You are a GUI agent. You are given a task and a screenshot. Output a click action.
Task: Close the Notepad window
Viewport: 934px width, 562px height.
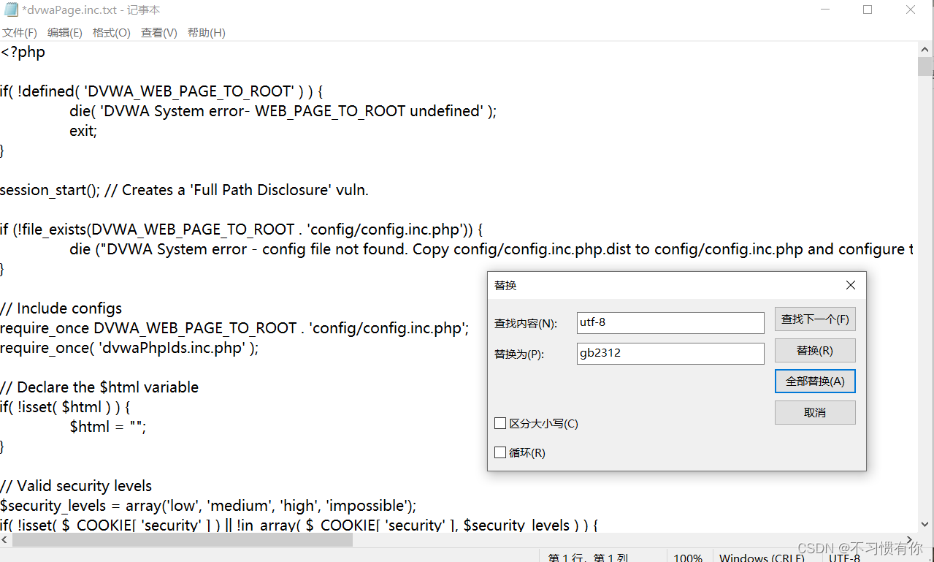coord(911,10)
